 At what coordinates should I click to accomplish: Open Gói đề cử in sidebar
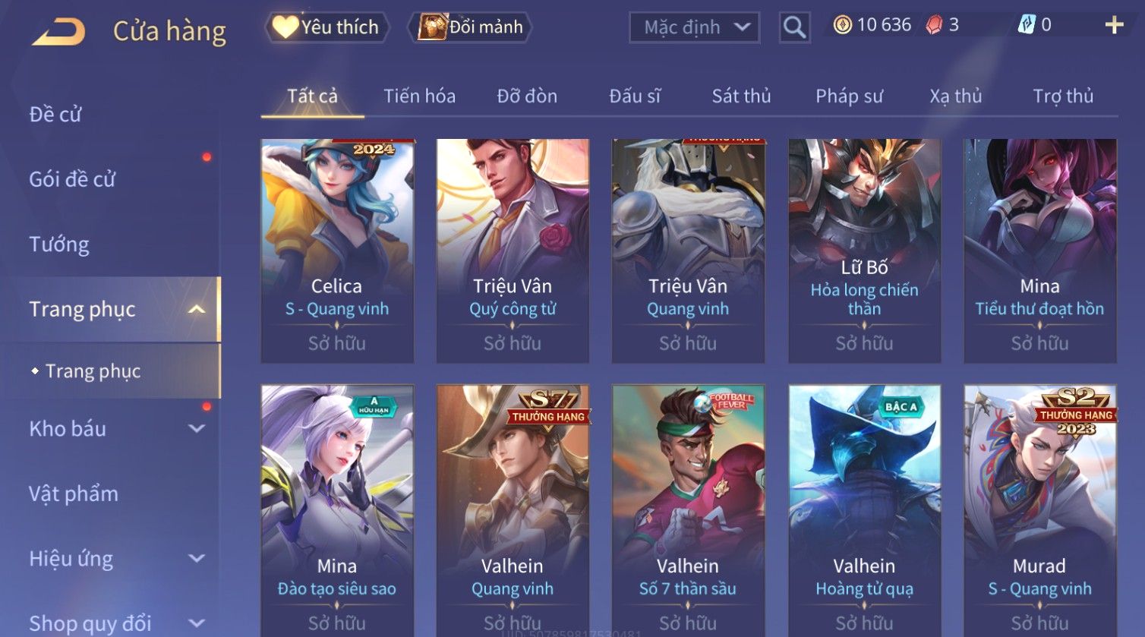[72, 179]
